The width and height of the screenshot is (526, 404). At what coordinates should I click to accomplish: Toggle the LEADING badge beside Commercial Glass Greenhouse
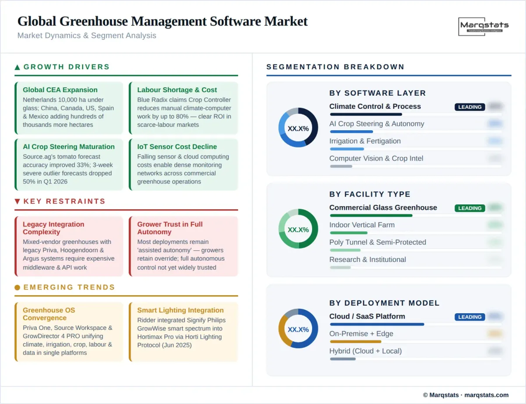click(x=469, y=208)
